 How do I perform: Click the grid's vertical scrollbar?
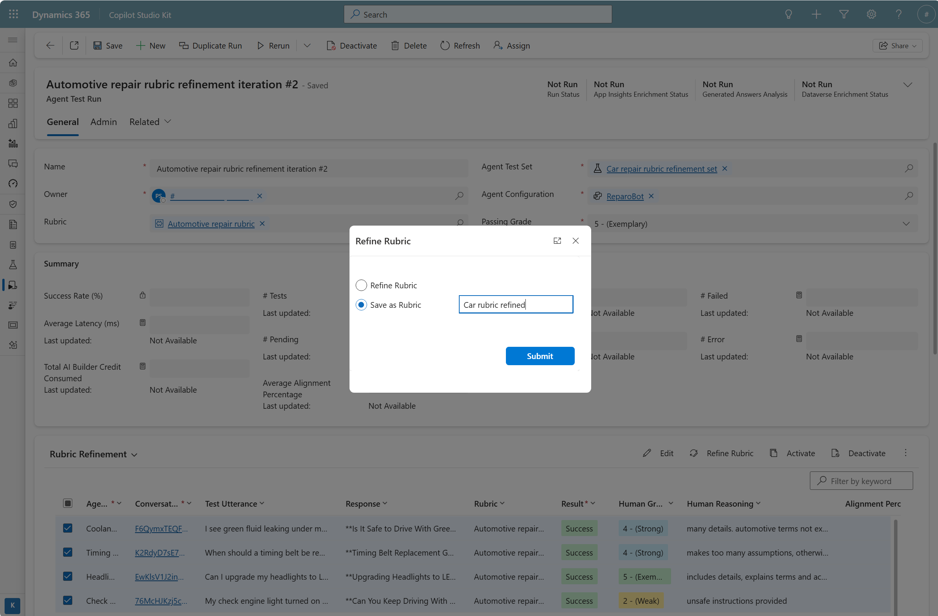(x=895, y=567)
